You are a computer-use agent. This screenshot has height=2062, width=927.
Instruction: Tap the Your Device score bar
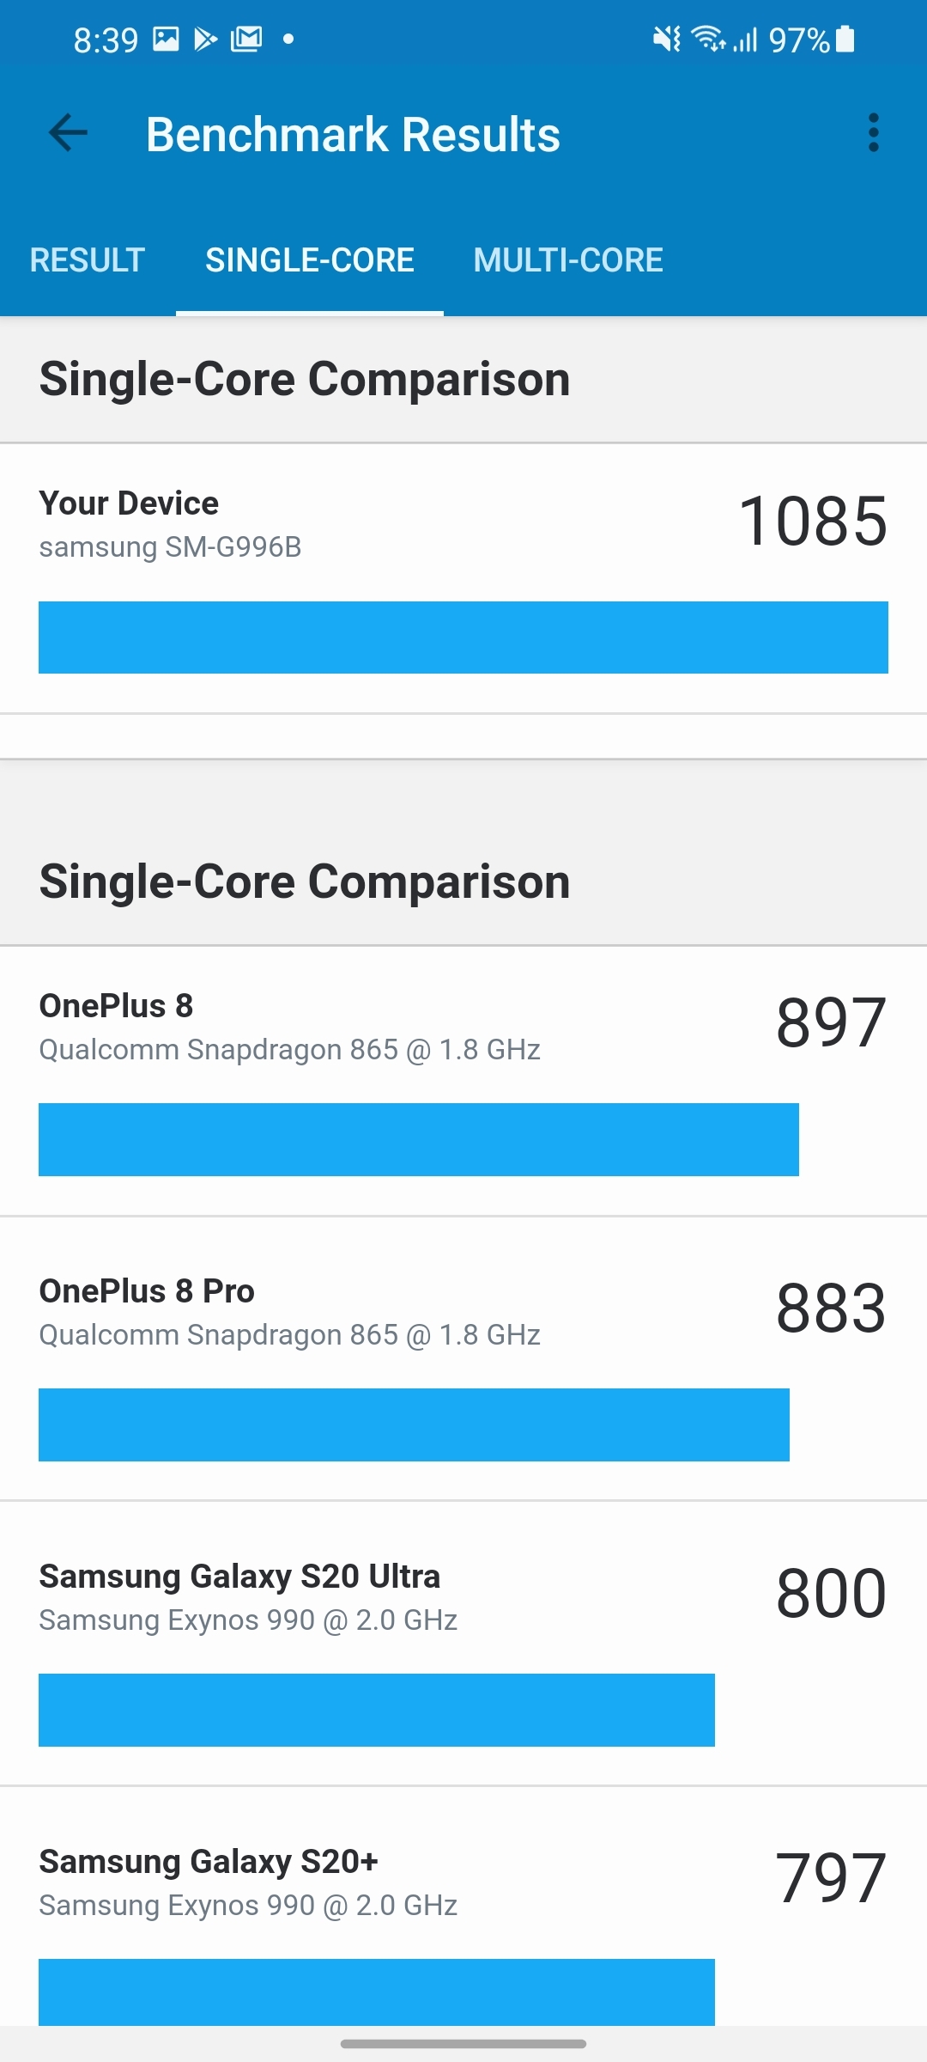[463, 638]
